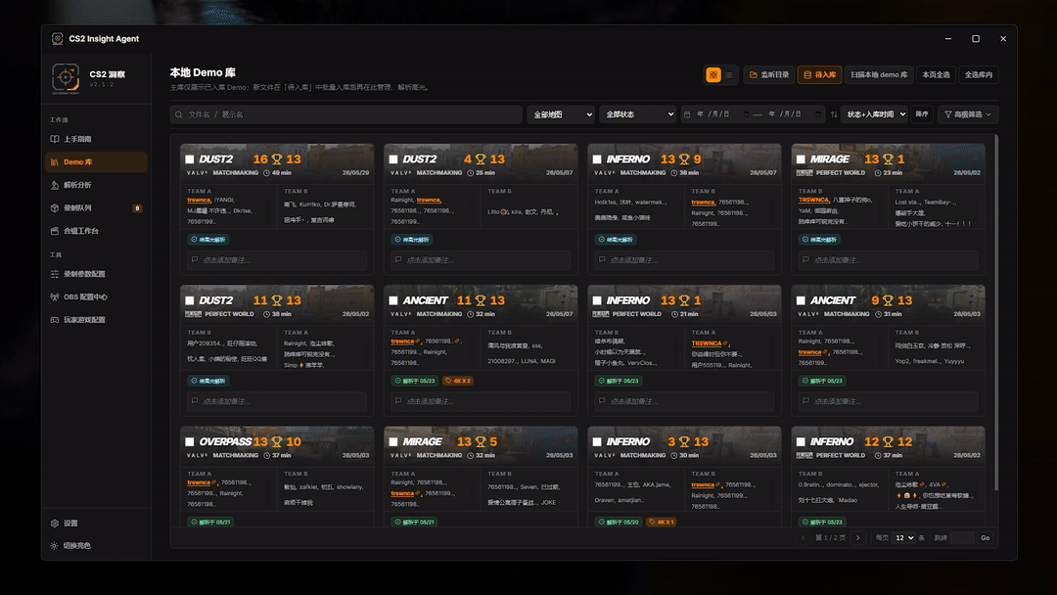Click the clock icon next to 49 min
1057x595 pixels.
[267, 173]
